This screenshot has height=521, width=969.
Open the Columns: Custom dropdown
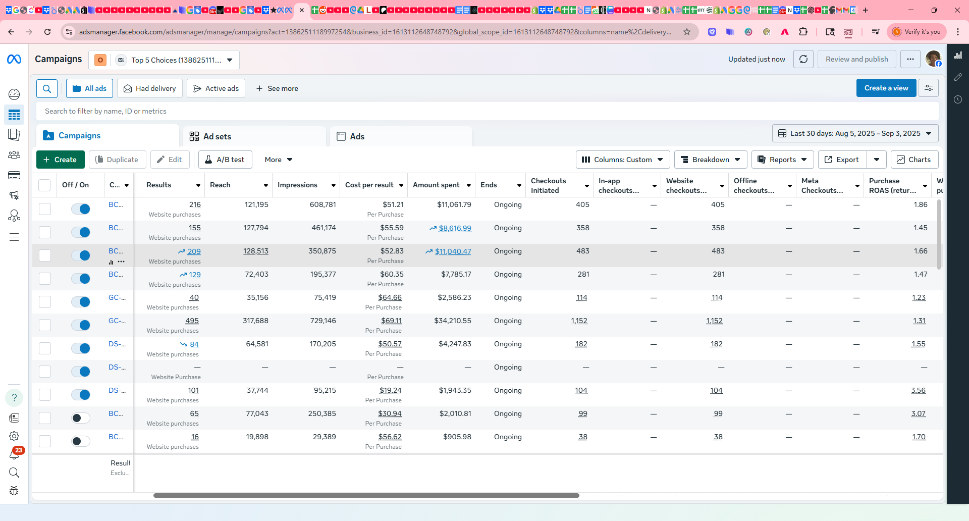622,160
